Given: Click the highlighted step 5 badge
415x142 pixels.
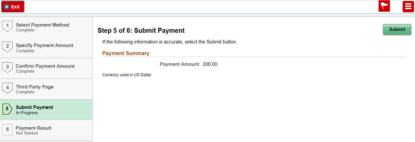Looking at the screenshot, I should point(7,109).
